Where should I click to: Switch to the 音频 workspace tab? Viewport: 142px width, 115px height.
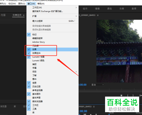point(134,9)
